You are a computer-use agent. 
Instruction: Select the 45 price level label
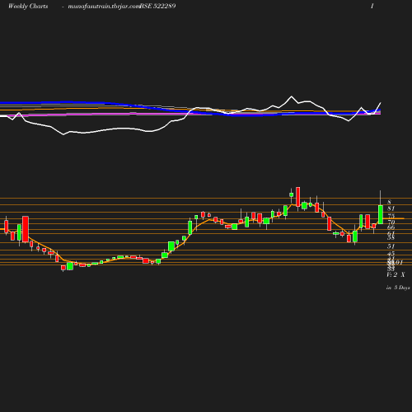(391, 254)
